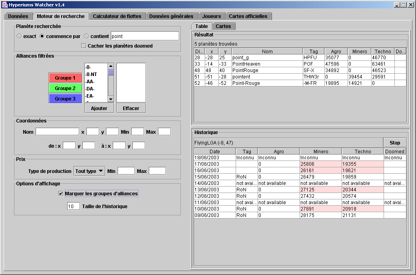Image resolution: width=416 pixels, height=275 pixels.
Task: Open the Joueurs tab
Action: pyautogui.click(x=212, y=16)
